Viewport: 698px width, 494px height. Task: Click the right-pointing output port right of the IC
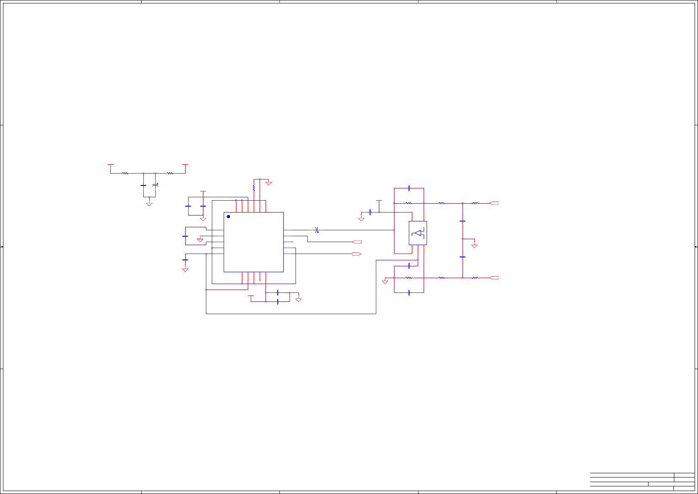coord(356,254)
